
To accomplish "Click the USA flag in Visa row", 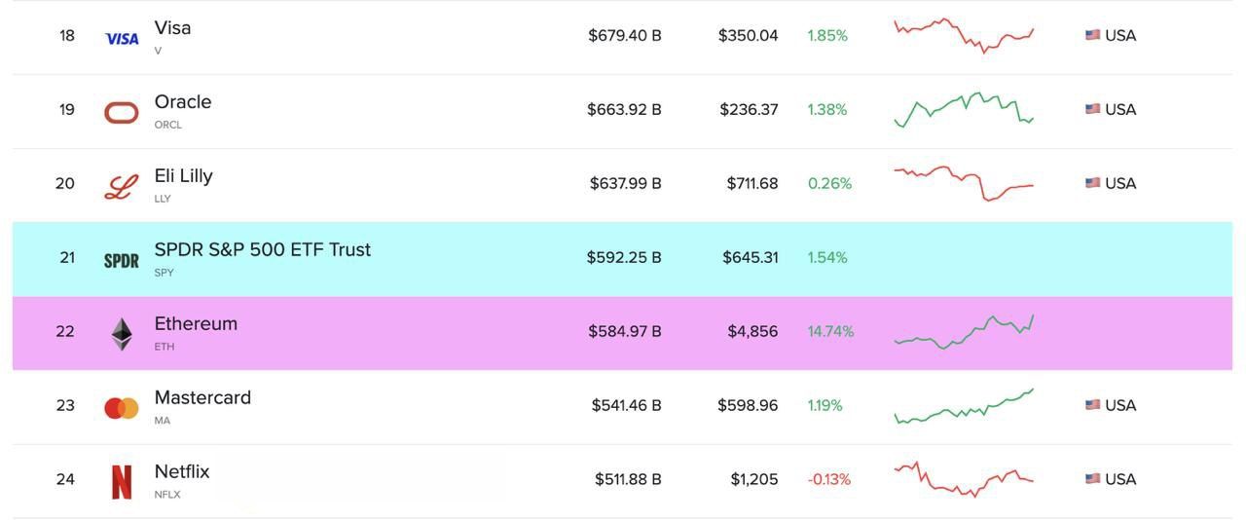I will [x=1093, y=35].
